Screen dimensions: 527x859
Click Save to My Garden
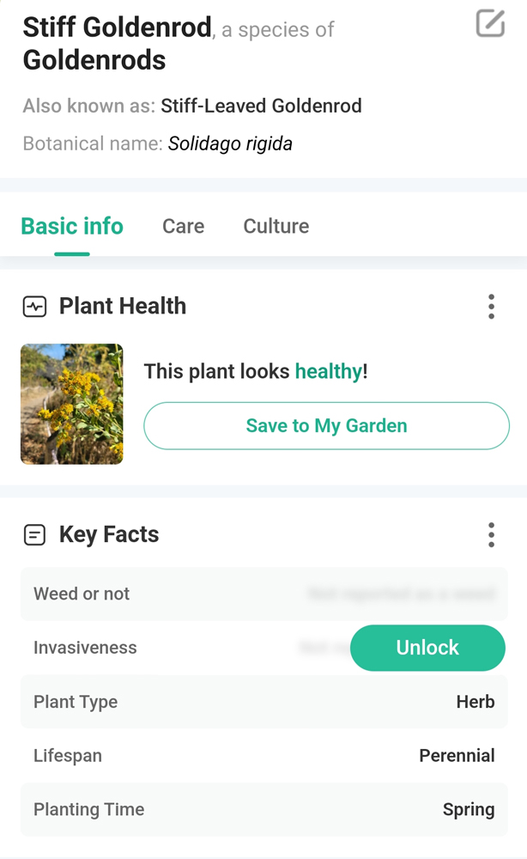pyautogui.click(x=326, y=425)
